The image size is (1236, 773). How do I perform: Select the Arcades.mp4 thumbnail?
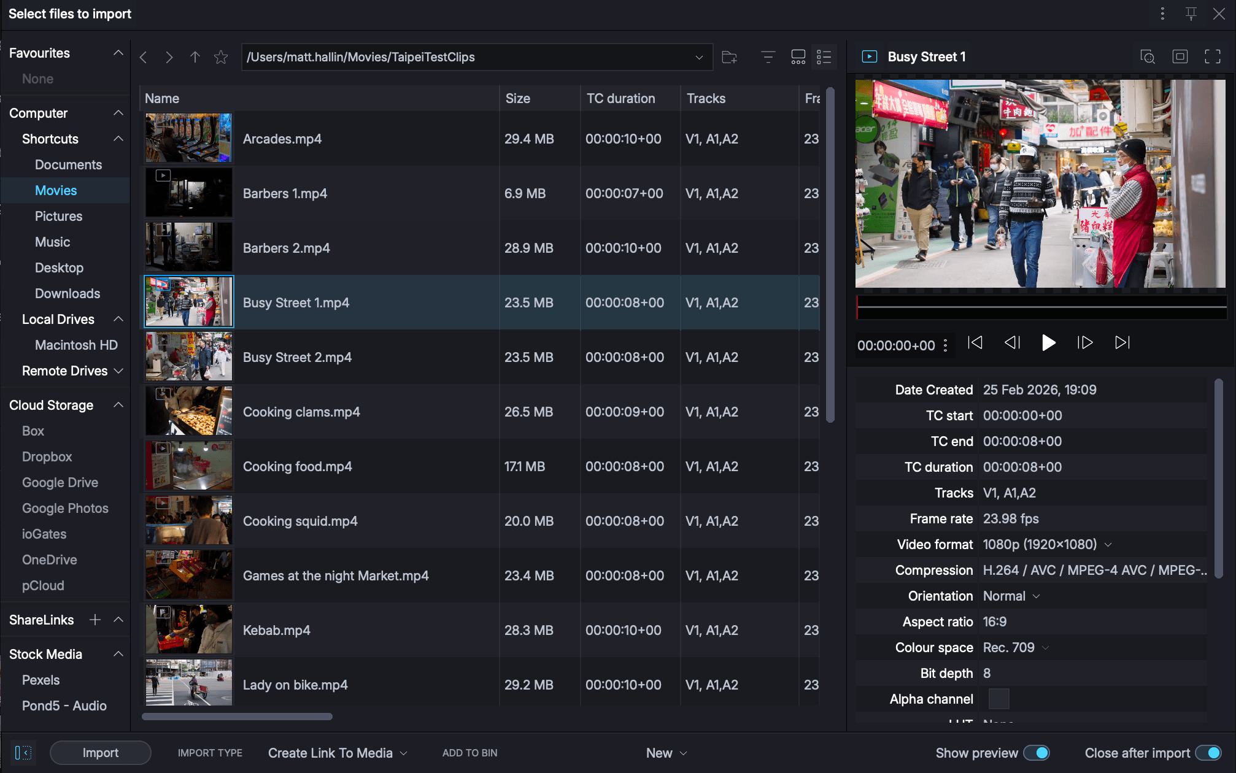[189, 138]
